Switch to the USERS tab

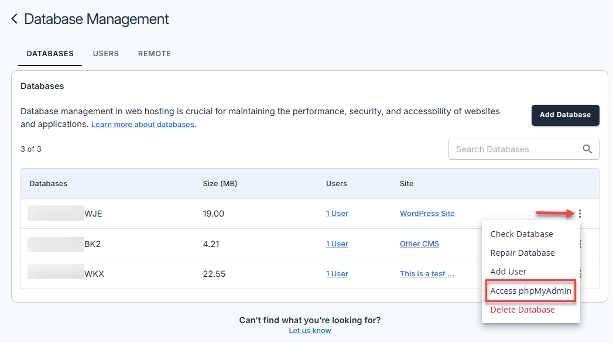(106, 53)
